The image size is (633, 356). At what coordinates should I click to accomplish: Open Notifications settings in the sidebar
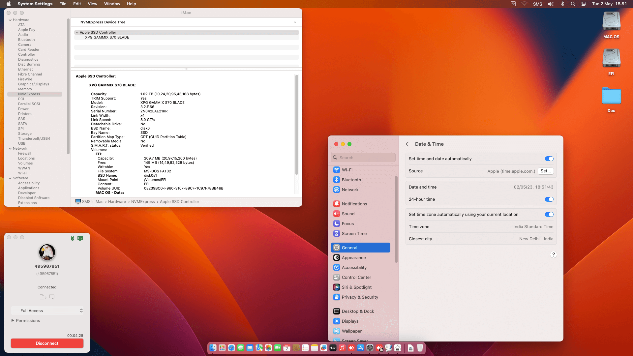coord(361,204)
